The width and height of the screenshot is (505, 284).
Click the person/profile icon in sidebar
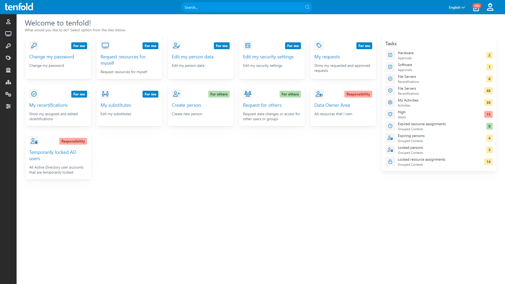pos(8,22)
